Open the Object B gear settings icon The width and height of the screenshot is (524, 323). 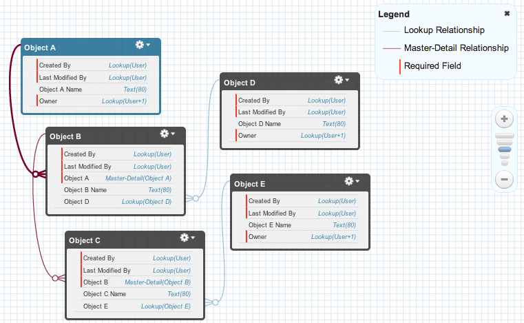click(166, 134)
